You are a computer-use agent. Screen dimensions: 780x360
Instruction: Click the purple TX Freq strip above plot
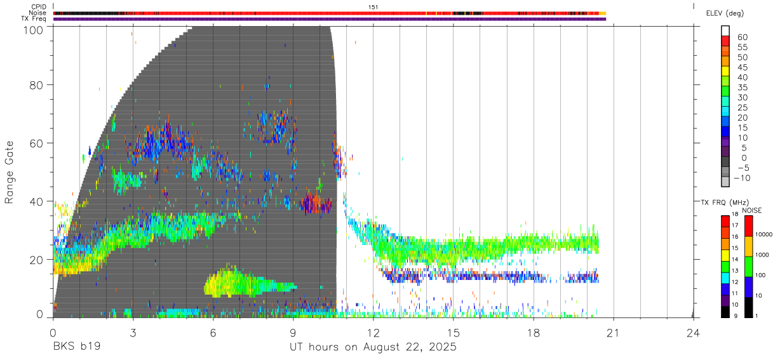click(x=330, y=19)
